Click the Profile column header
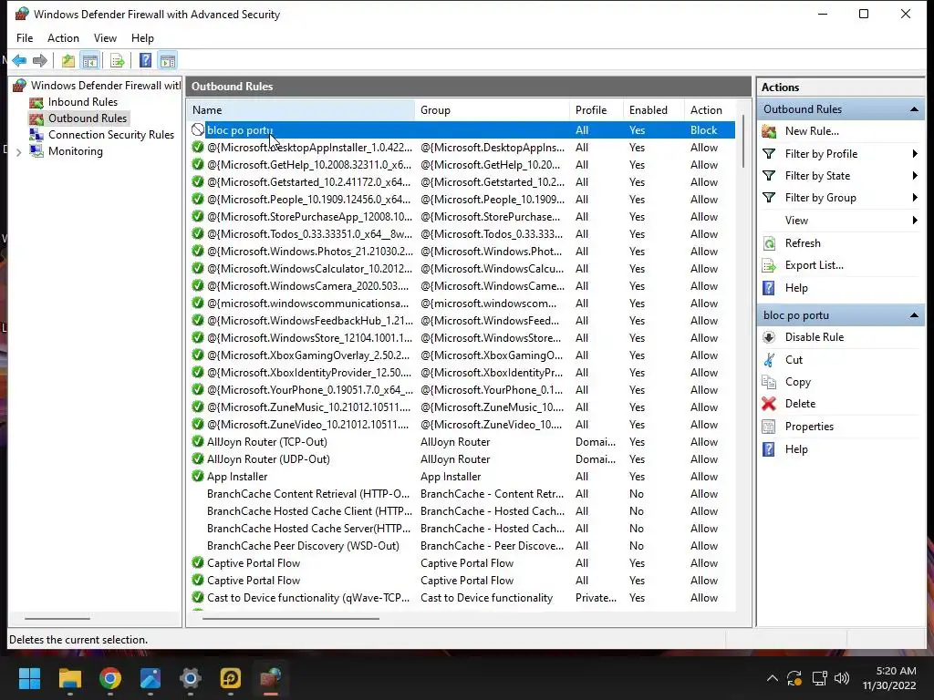The height and width of the screenshot is (700, 934). pyautogui.click(x=597, y=110)
